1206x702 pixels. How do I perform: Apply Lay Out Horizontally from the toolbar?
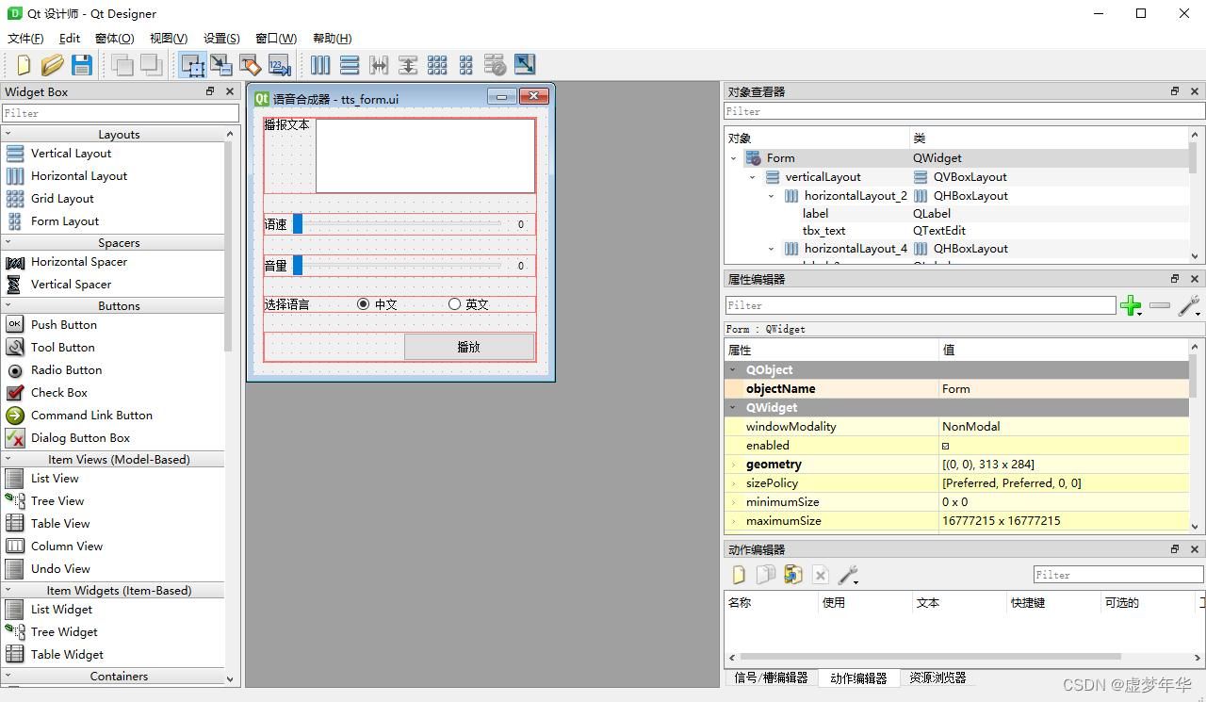pos(320,65)
